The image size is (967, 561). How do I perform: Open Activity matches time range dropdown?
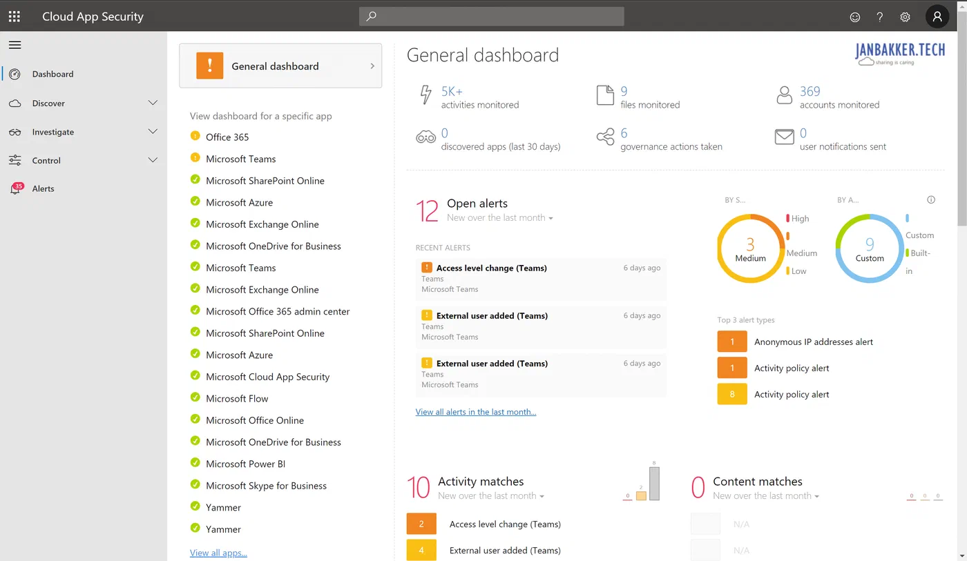click(491, 496)
